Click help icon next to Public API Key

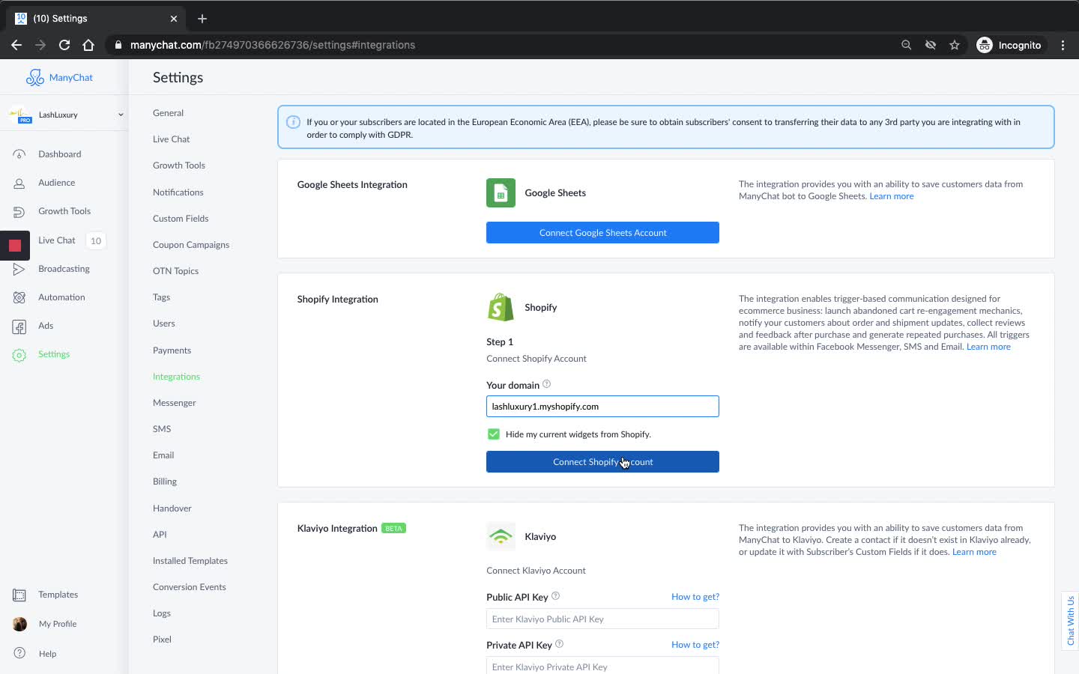point(555,596)
